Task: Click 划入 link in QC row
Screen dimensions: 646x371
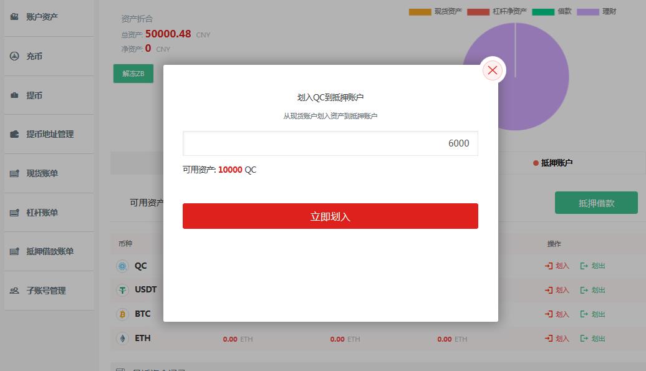Action: 557,266
